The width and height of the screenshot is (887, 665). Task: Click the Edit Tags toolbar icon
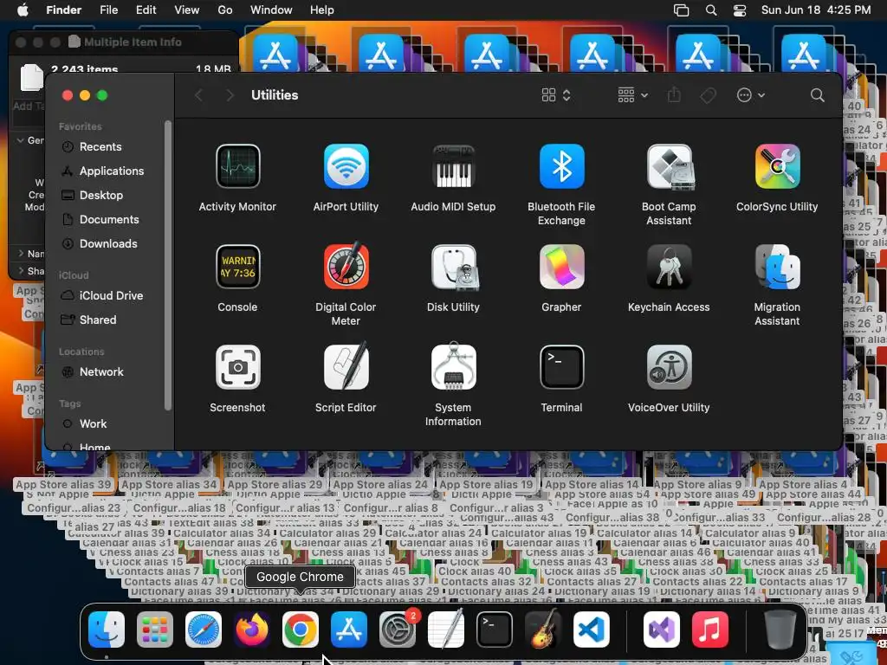(x=708, y=95)
